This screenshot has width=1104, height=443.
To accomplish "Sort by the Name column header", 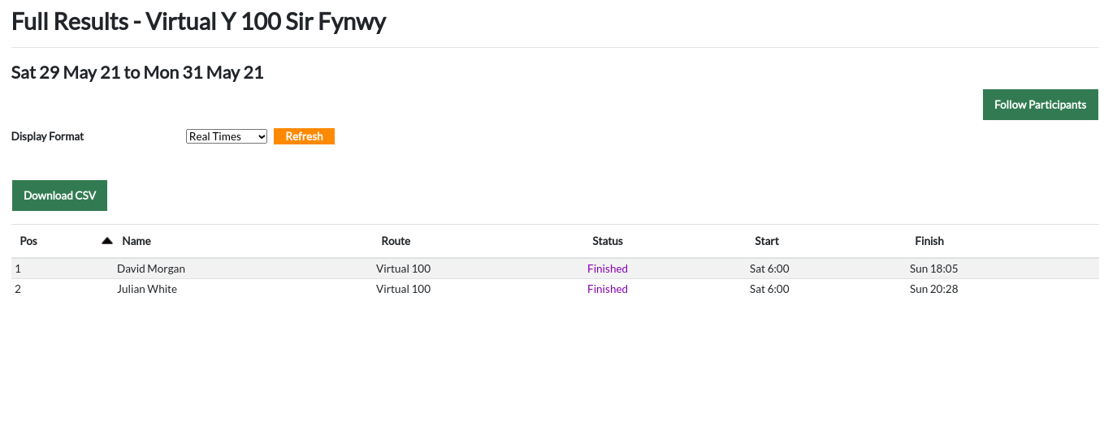I will 136,241.
